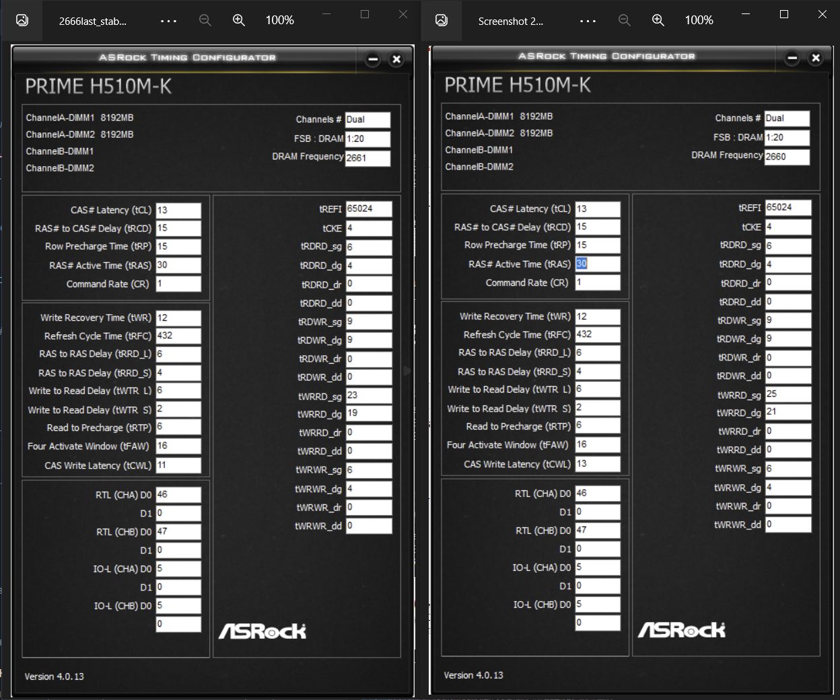Zoom in using left viewer magnifier plus
840x700 pixels.
tap(239, 20)
